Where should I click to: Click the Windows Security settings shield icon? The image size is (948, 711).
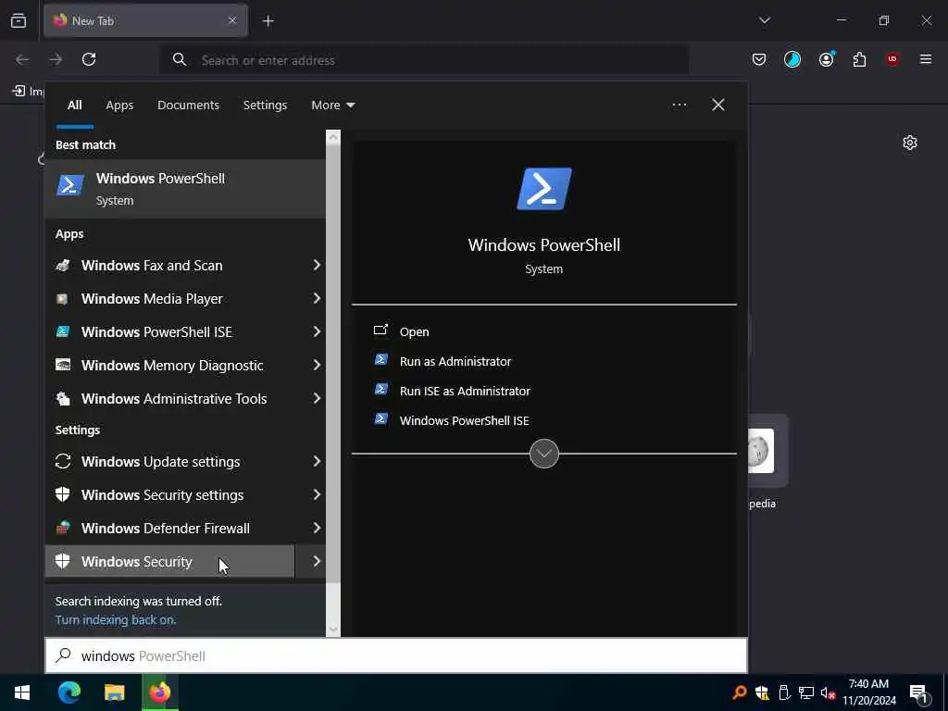point(63,494)
